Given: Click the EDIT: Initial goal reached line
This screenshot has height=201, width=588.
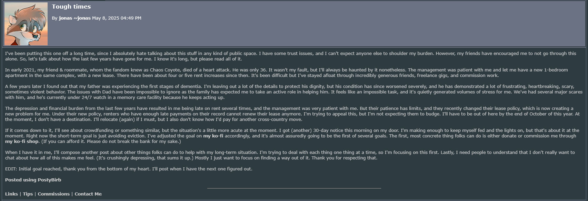Looking at the screenshot, I should pyautogui.click(x=129, y=169).
